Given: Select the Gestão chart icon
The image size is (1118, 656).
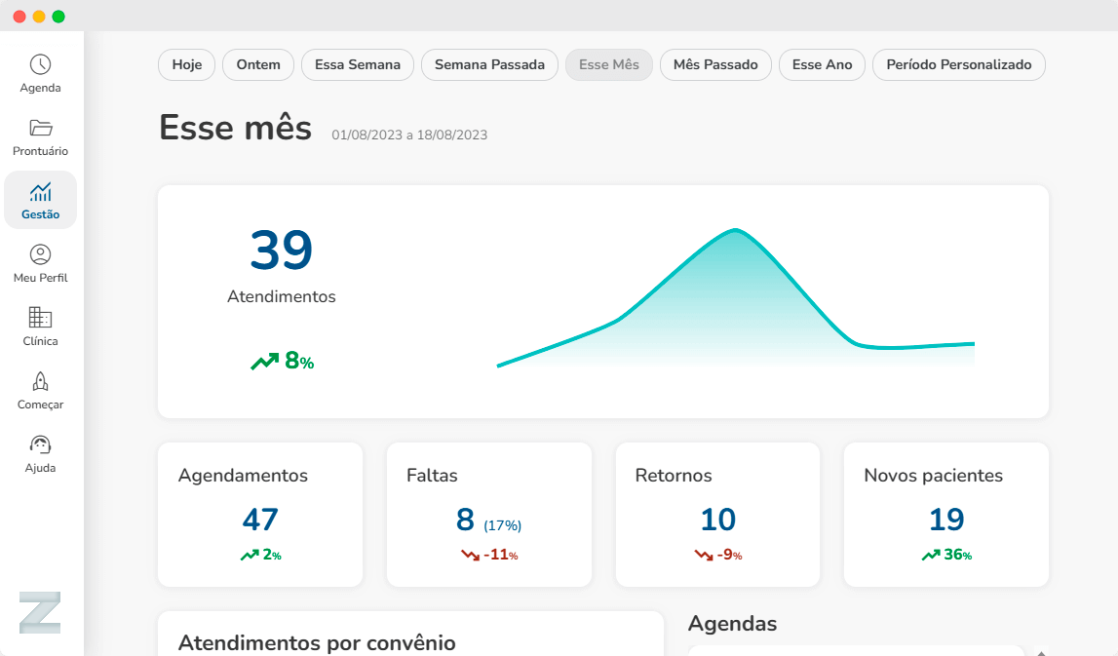Looking at the screenshot, I should point(40,192).
